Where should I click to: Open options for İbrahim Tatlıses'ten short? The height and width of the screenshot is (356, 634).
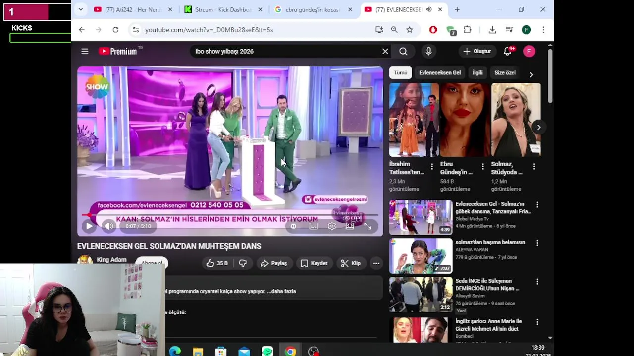(432, 167)
